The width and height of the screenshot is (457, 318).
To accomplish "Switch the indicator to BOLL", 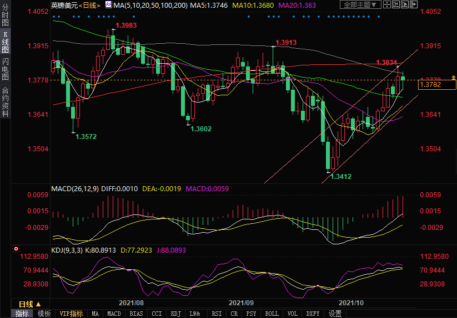I will 272,314.
